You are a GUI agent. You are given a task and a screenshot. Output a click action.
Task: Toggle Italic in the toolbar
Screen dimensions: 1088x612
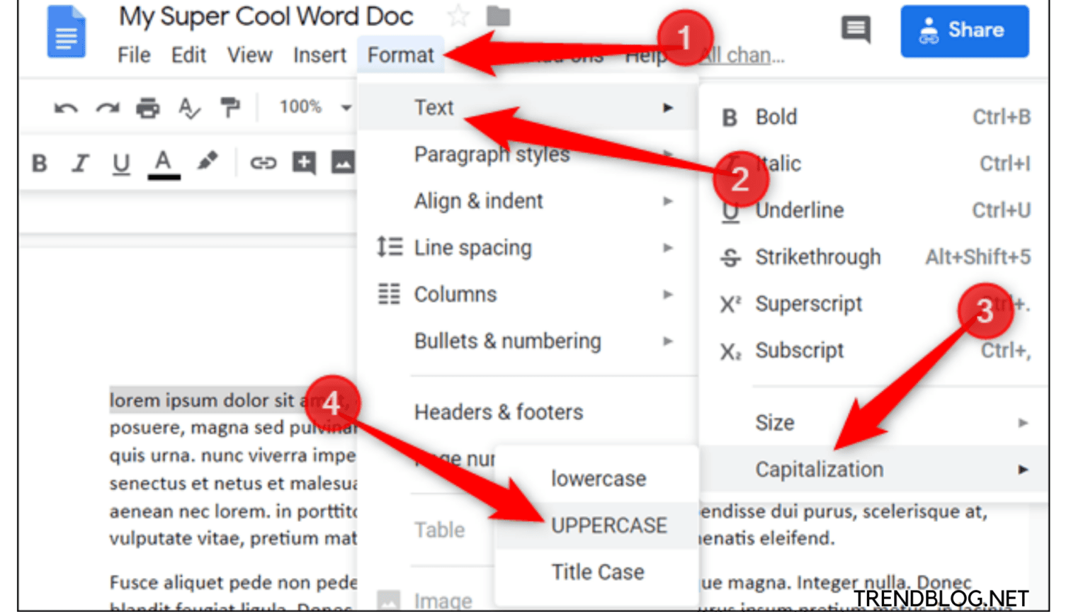coord(80,164)
